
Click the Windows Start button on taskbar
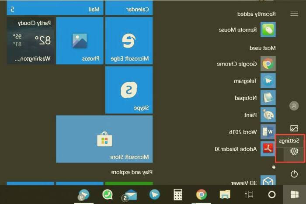(292, 194)
